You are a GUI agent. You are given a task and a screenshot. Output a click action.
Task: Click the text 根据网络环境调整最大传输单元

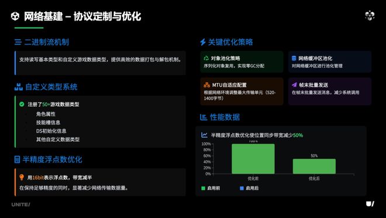point(233,93)
